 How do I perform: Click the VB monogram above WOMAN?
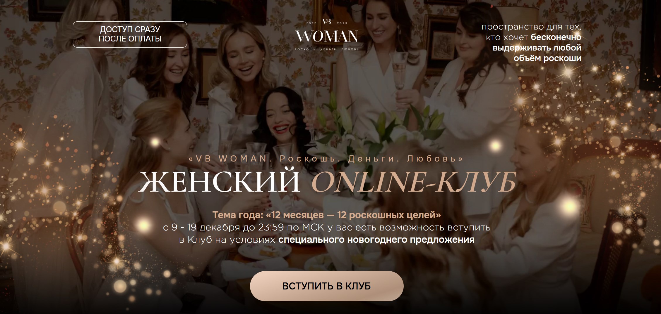pos(326,22)
